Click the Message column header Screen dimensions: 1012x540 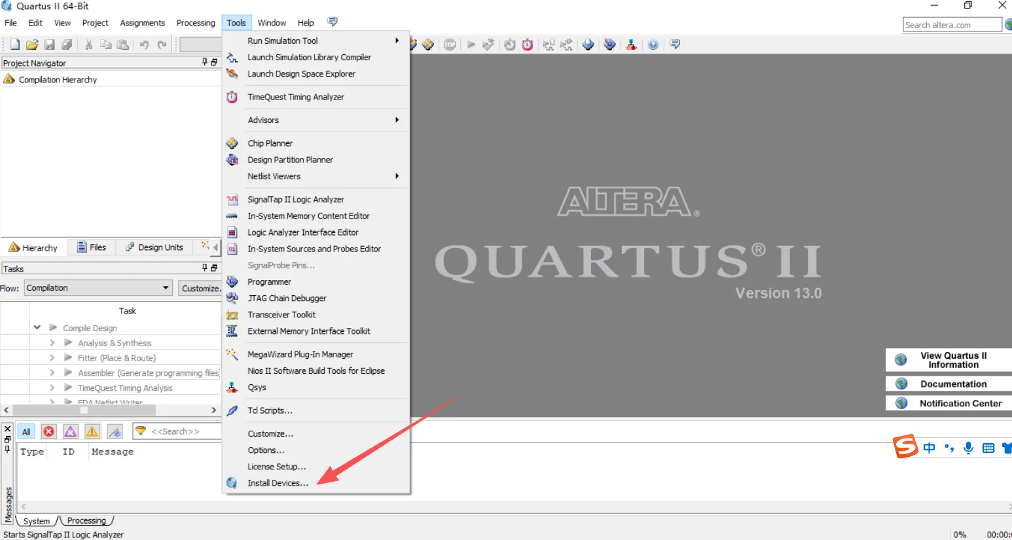click(113, 452)
